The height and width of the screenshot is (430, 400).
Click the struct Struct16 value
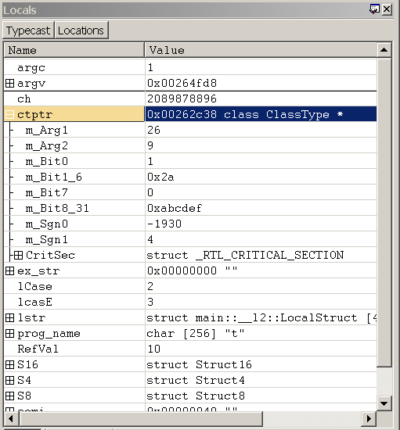click(x=199, y=365)
